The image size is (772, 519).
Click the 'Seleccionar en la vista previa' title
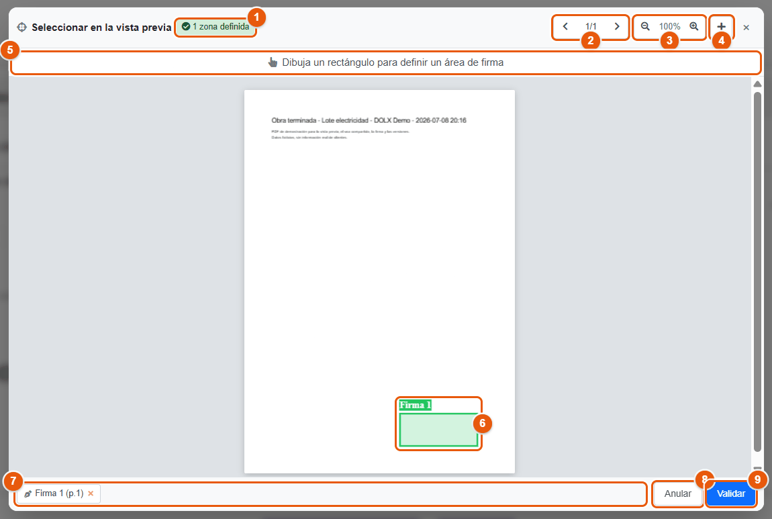click(x=101, y=28)
